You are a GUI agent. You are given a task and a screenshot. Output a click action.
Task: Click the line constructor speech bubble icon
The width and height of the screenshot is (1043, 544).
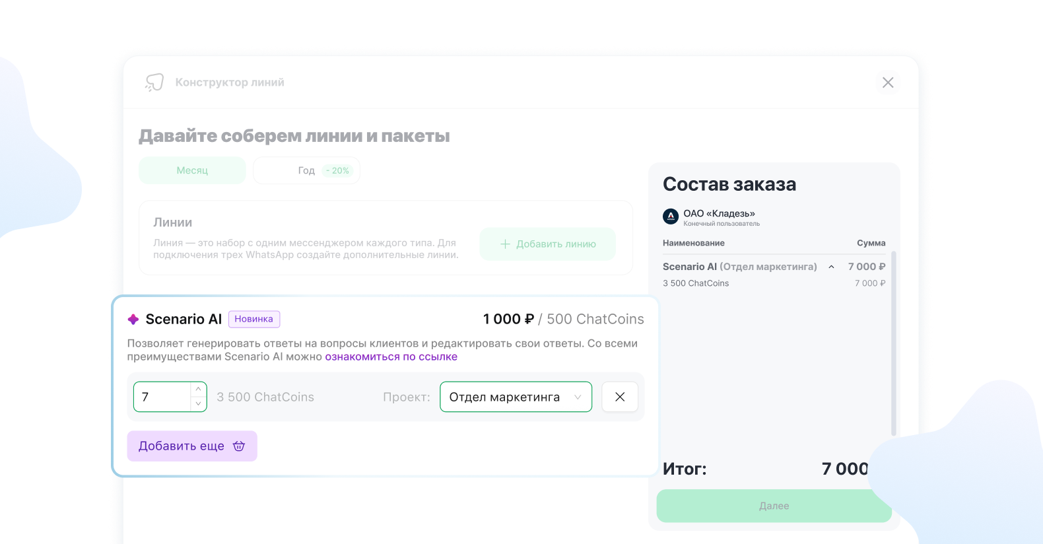click(154, 83)
